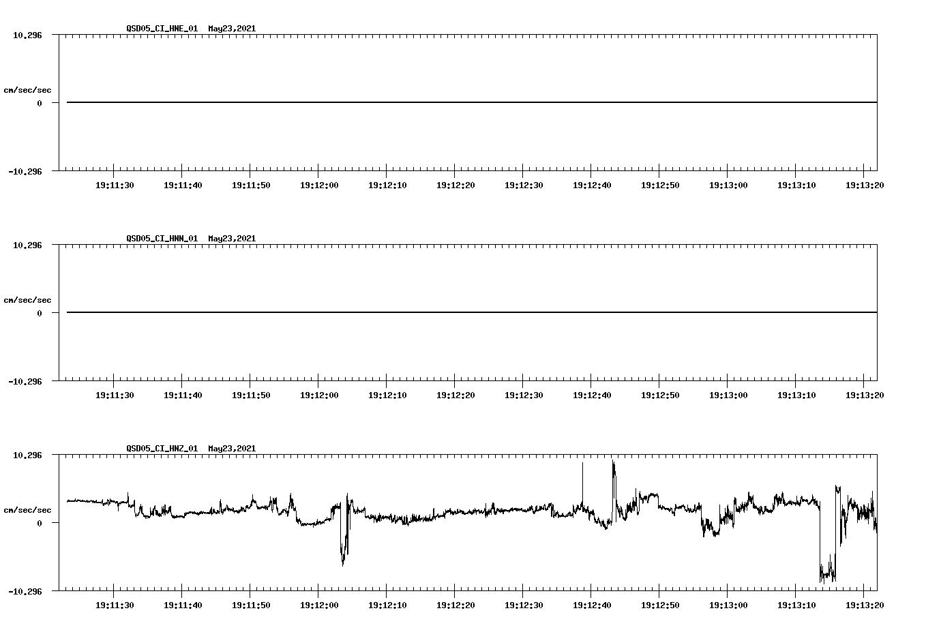926x630 pixels.
Task: Click the 19:13:20 tick label on bottom axis
Action: [x=863, y=604]
